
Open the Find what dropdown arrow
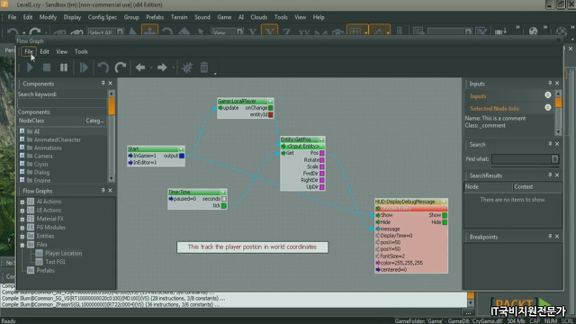point(554,158)
